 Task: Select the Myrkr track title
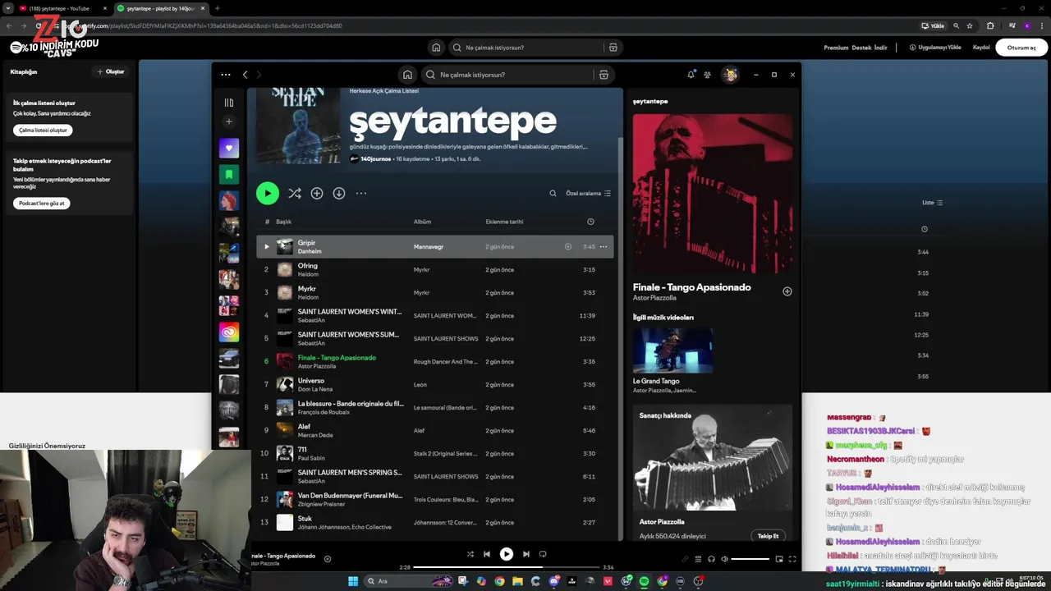pyautogui.click(x=306, y=289)
